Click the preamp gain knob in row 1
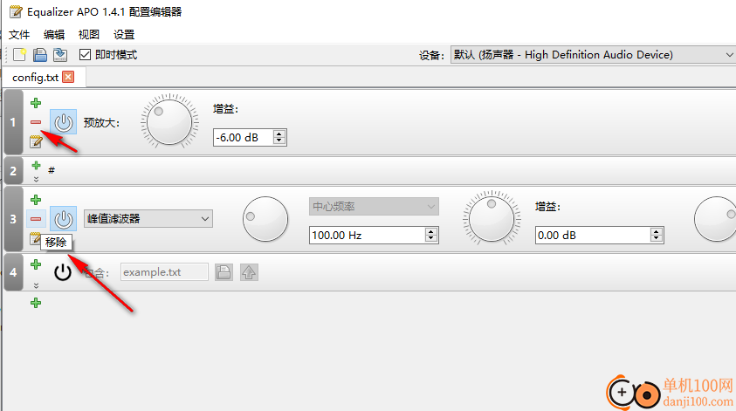Screen dimensions: 736x411 pyautogui.click(x=169, y=121)
